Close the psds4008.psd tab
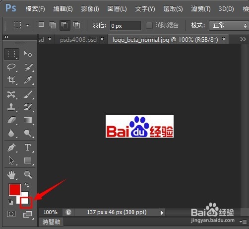 click(102, 39)
